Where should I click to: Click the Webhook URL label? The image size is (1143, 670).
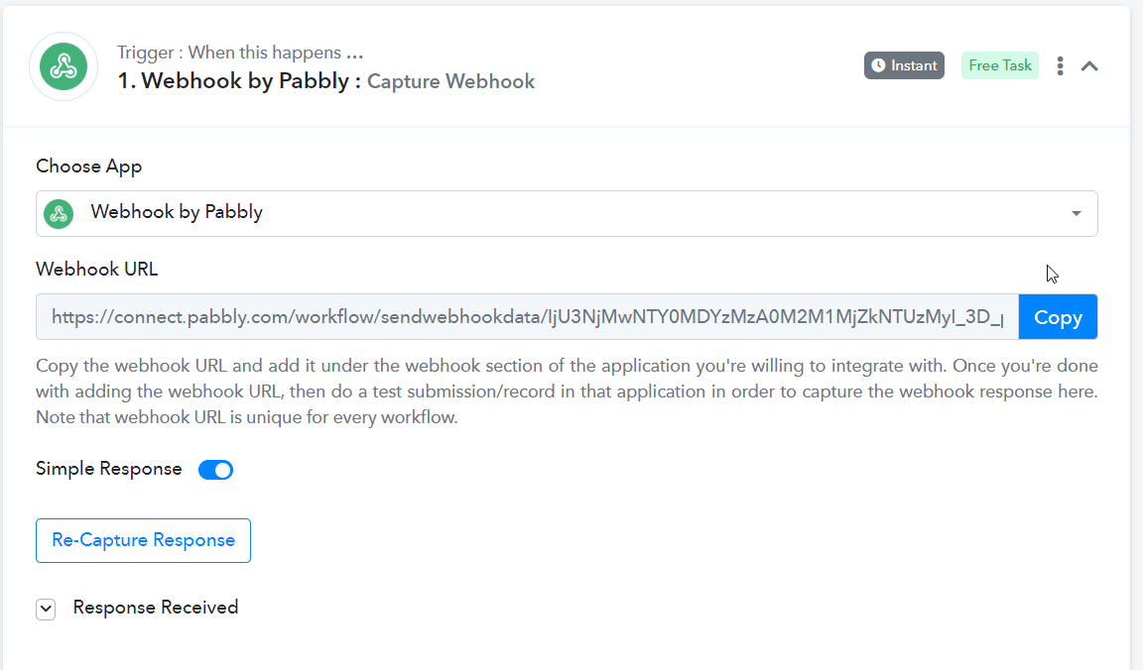coord(97,269)
